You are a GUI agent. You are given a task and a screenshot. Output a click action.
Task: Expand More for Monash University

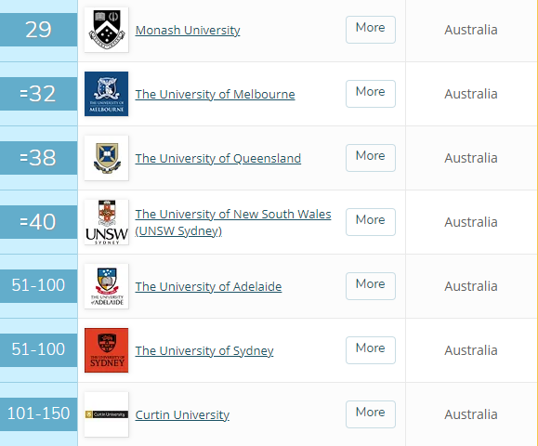[x=371, y=30]
